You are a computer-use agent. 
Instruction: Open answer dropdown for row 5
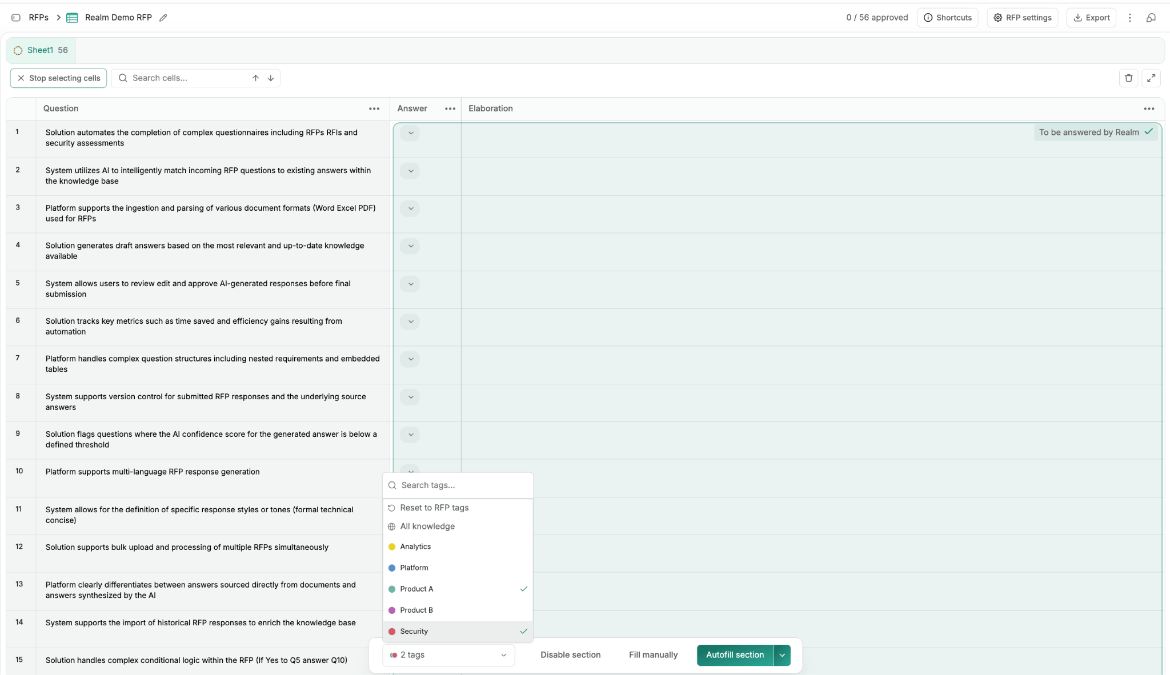410,284
